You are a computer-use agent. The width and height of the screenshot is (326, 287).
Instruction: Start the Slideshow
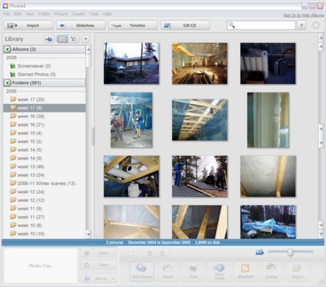pyautogui.click(x=81, y=25)
